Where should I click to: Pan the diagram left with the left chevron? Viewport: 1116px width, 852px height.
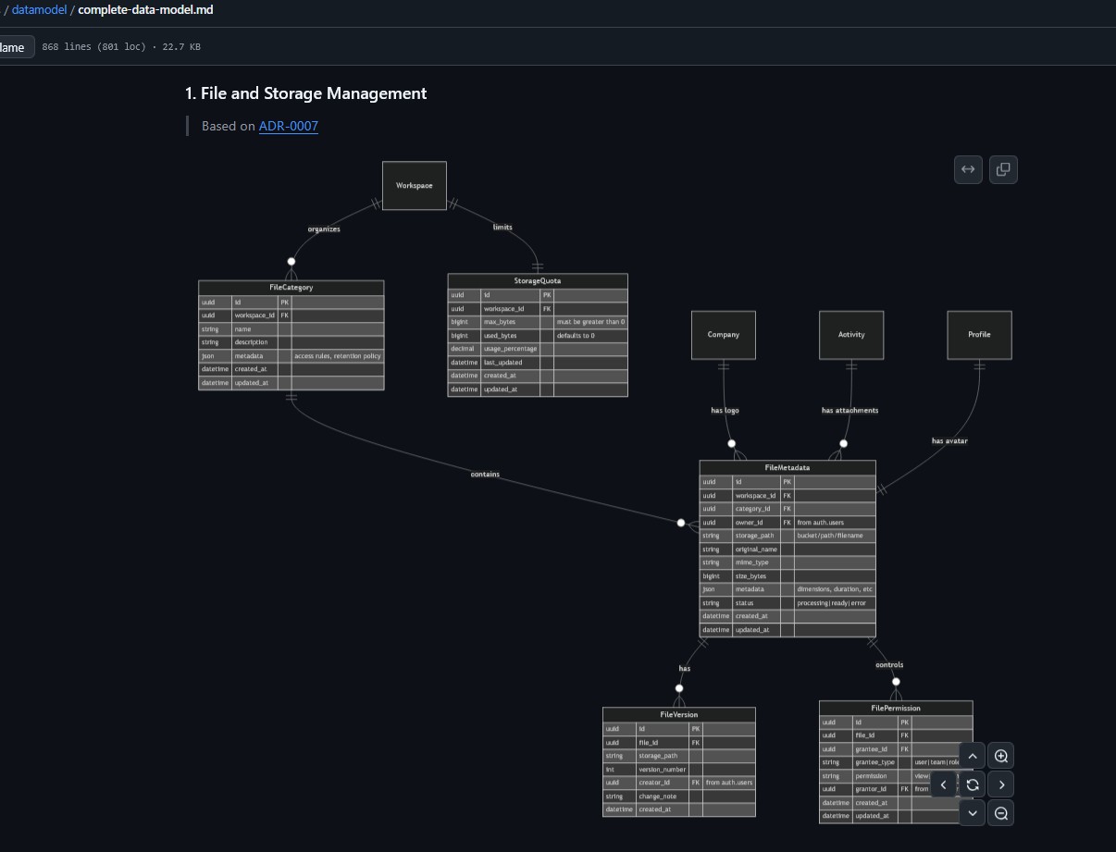pos(944,784)
